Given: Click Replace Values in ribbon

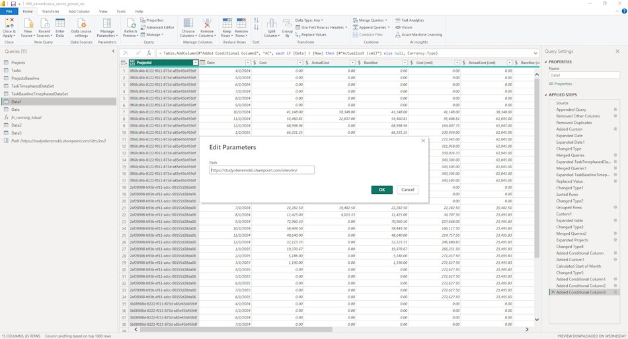Looking at the screenshot, I should point(311,35).
